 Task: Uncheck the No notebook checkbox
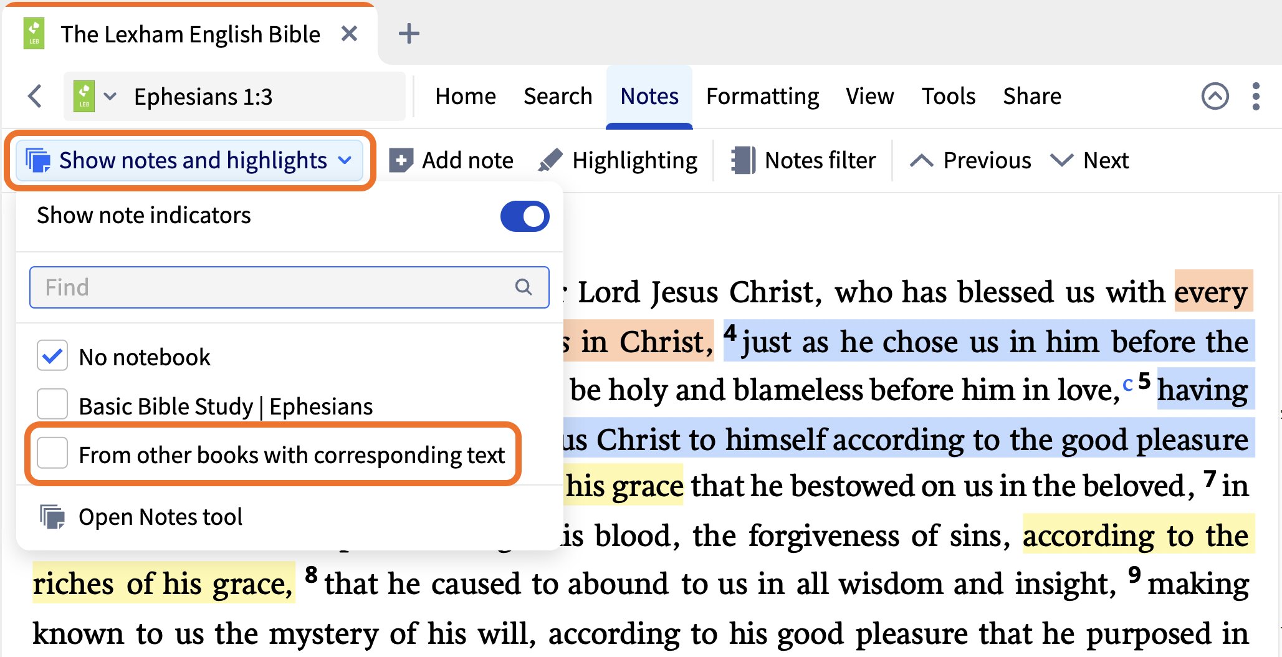[52, 355]
